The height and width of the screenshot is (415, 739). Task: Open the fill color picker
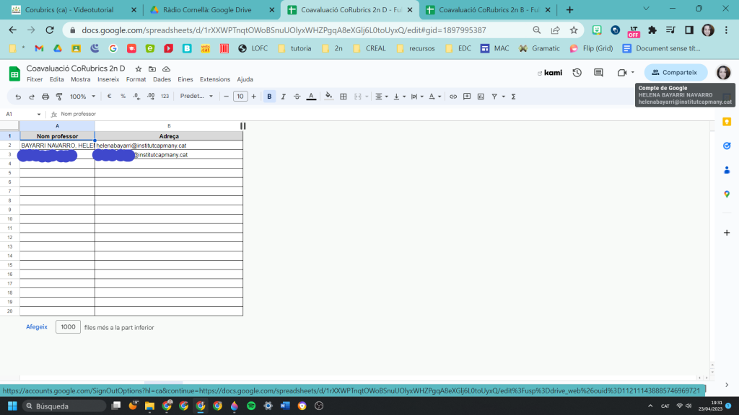pyautogui.click(x=329, y=97)
